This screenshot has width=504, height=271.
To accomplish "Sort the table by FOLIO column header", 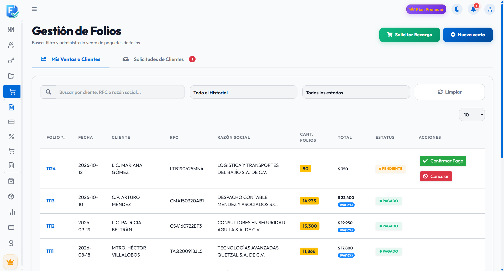I will tap(56, 137).
